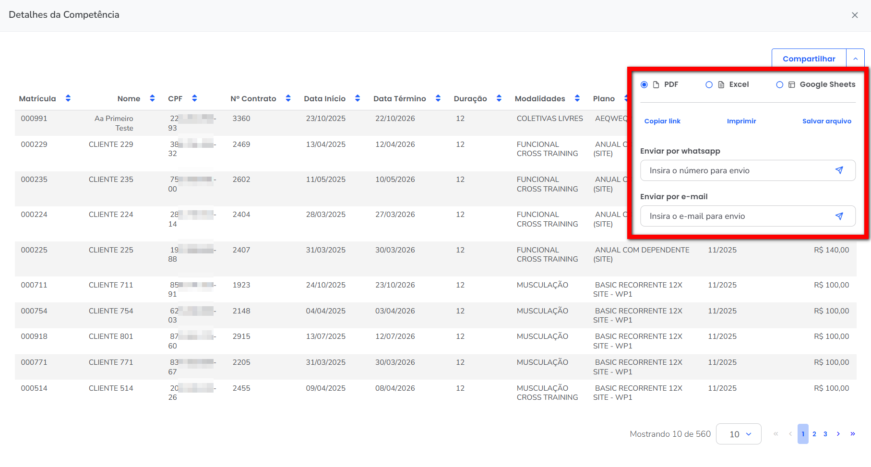Sort by CPF column sort icon
Viewport: 871px width, 467px height.
(194, 98)
